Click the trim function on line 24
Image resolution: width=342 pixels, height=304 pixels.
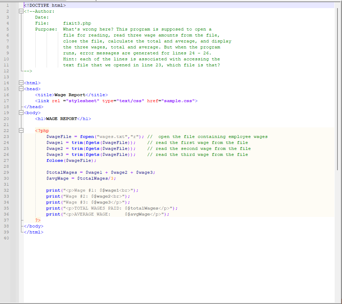tap(78, 143)
